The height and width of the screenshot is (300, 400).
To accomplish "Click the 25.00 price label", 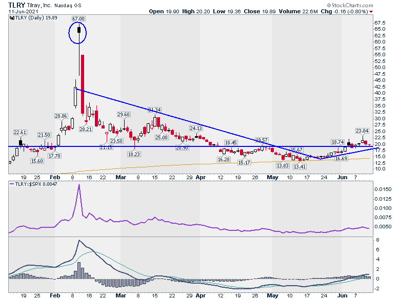I will pyautogui.click(x=162, y=138).
